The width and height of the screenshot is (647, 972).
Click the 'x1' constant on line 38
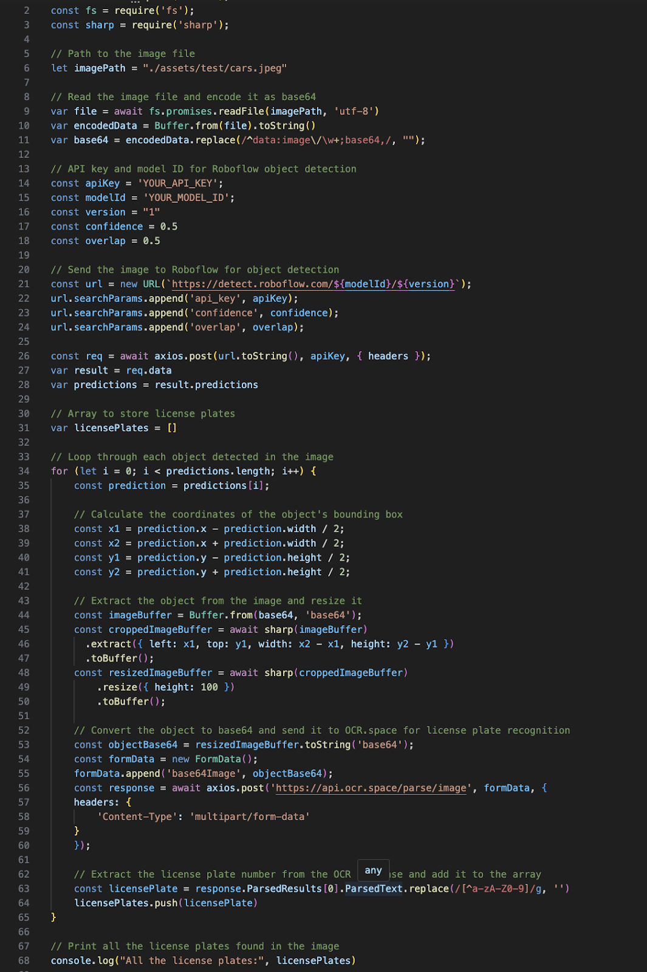[114, 529]
